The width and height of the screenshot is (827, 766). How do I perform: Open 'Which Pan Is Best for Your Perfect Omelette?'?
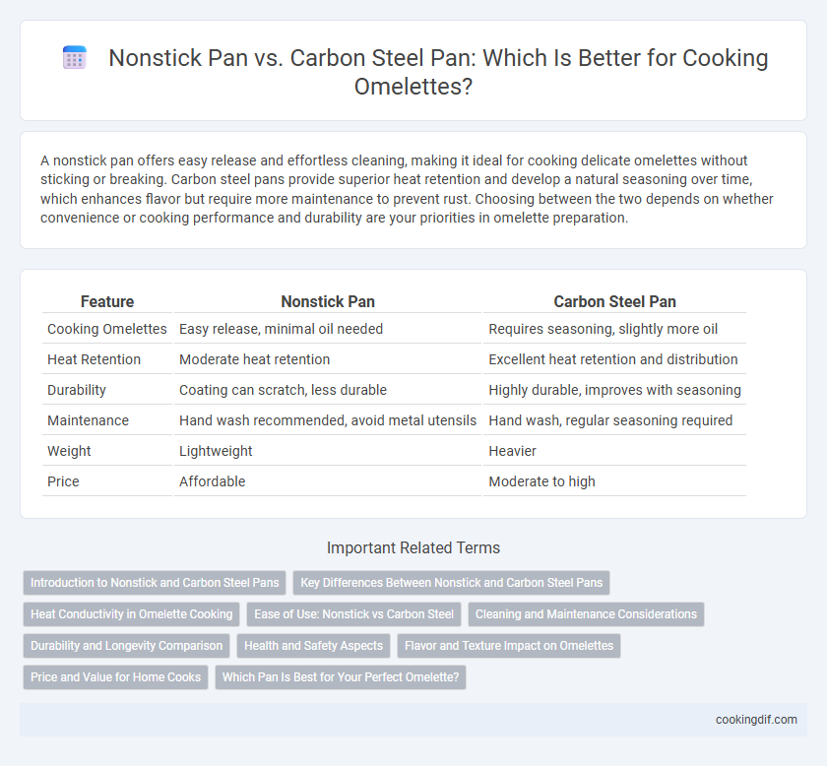click(x=341, y=677)
